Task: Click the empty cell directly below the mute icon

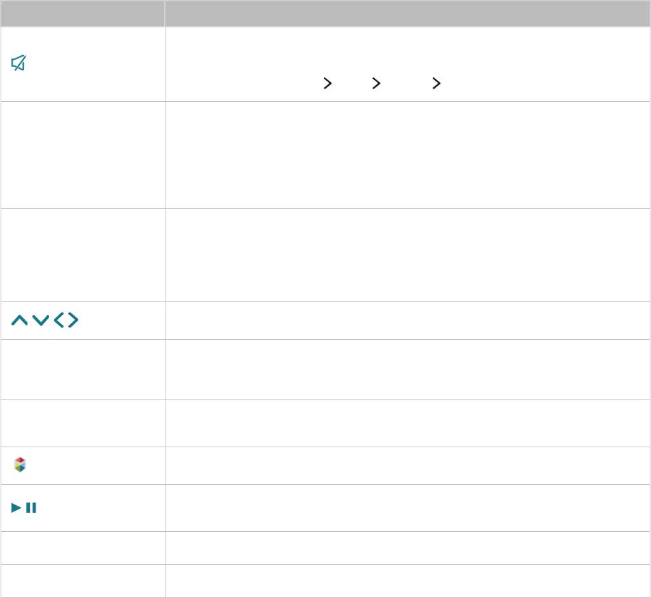Action: 82,155
